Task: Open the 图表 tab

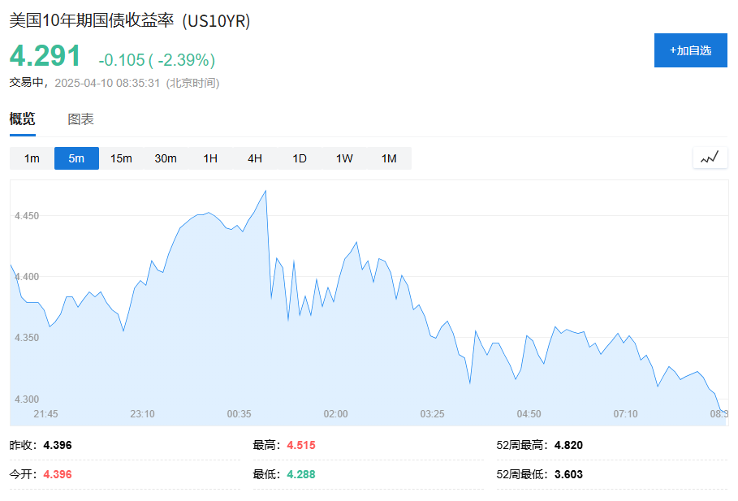Action: 80,119
